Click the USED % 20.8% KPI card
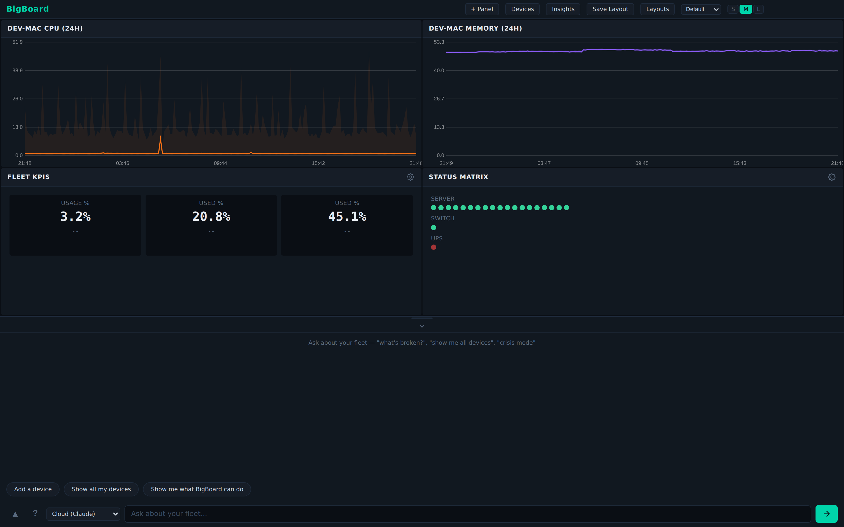 pyautogui.click(x=211, y=225)
